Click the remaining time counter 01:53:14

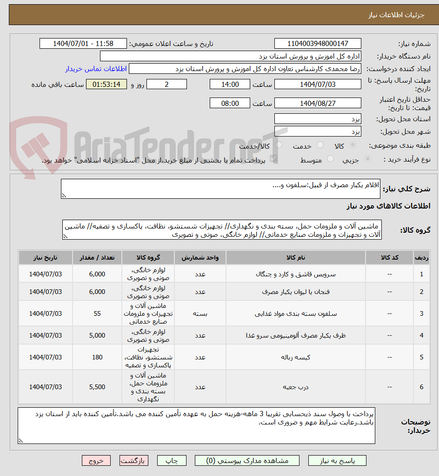tap(106, 84)
